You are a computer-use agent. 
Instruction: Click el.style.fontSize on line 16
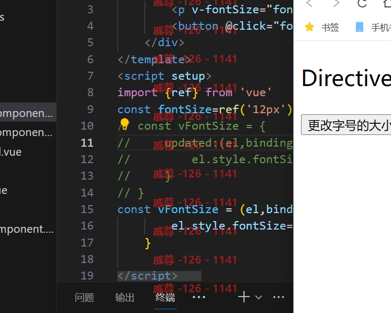(x=229, y=226)
